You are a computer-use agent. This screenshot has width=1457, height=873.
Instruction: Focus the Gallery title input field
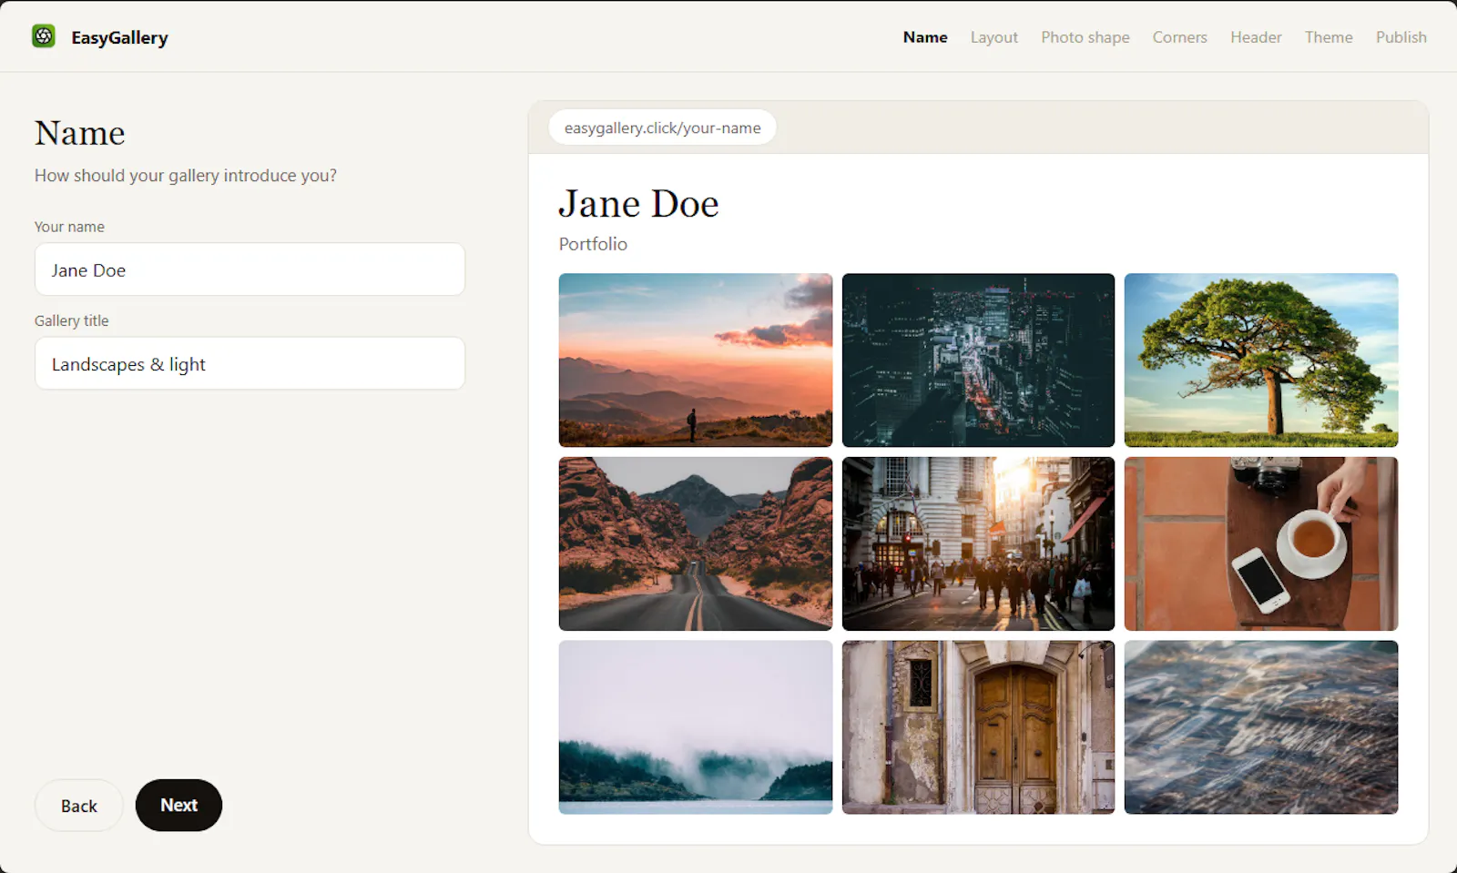[x=250, y=363]
